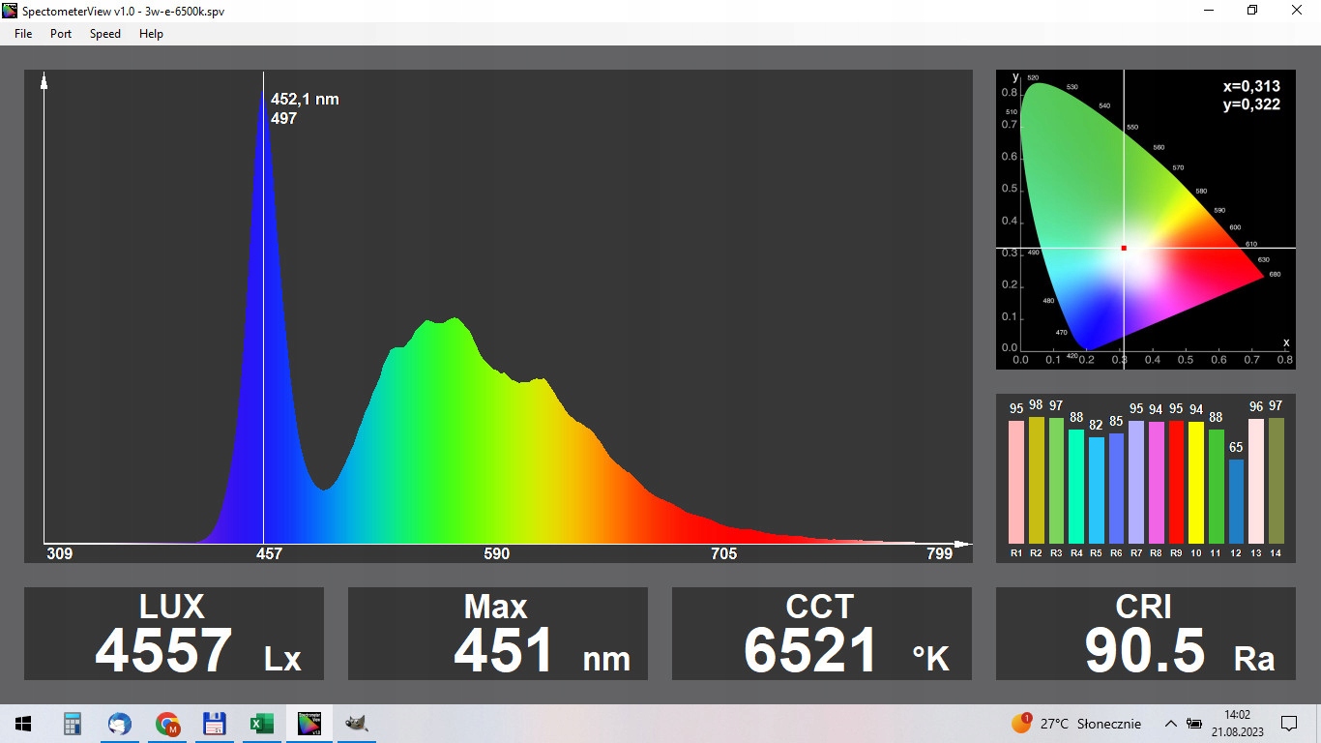This screenshot has height=743, width=1321.
Task: Click the olive-yellow R2 CRI bar
Action: [x=1037, y=480]
